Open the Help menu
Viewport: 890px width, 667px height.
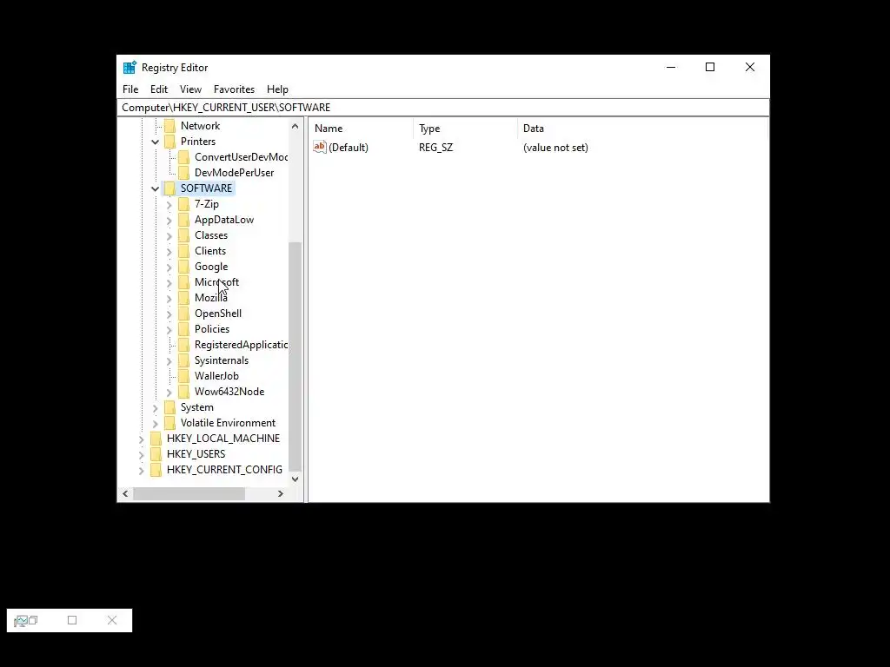[277, 89]
